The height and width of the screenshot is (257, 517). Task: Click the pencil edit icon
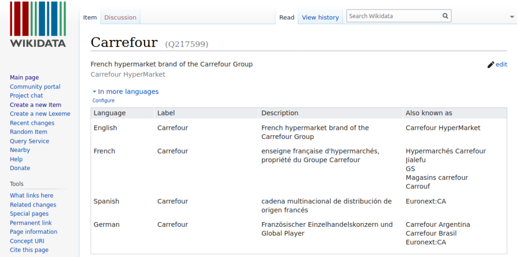click(x=491, y=65)
